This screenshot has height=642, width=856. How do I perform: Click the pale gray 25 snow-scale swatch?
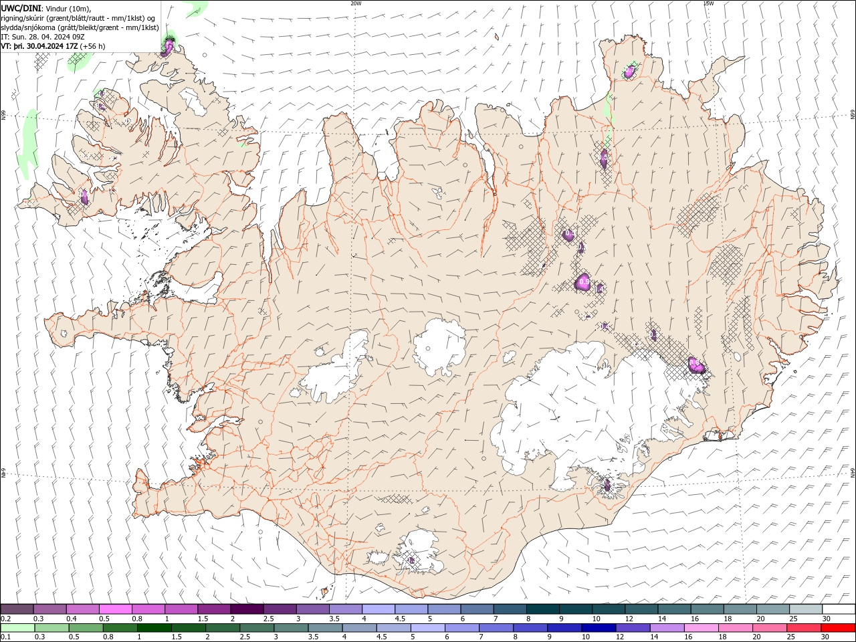pos(805,609)
